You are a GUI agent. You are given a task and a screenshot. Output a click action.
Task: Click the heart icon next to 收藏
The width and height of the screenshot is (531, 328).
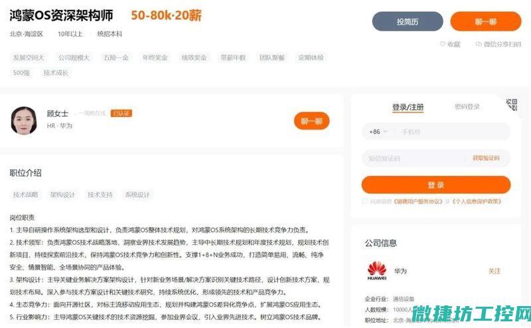point(442,44)
